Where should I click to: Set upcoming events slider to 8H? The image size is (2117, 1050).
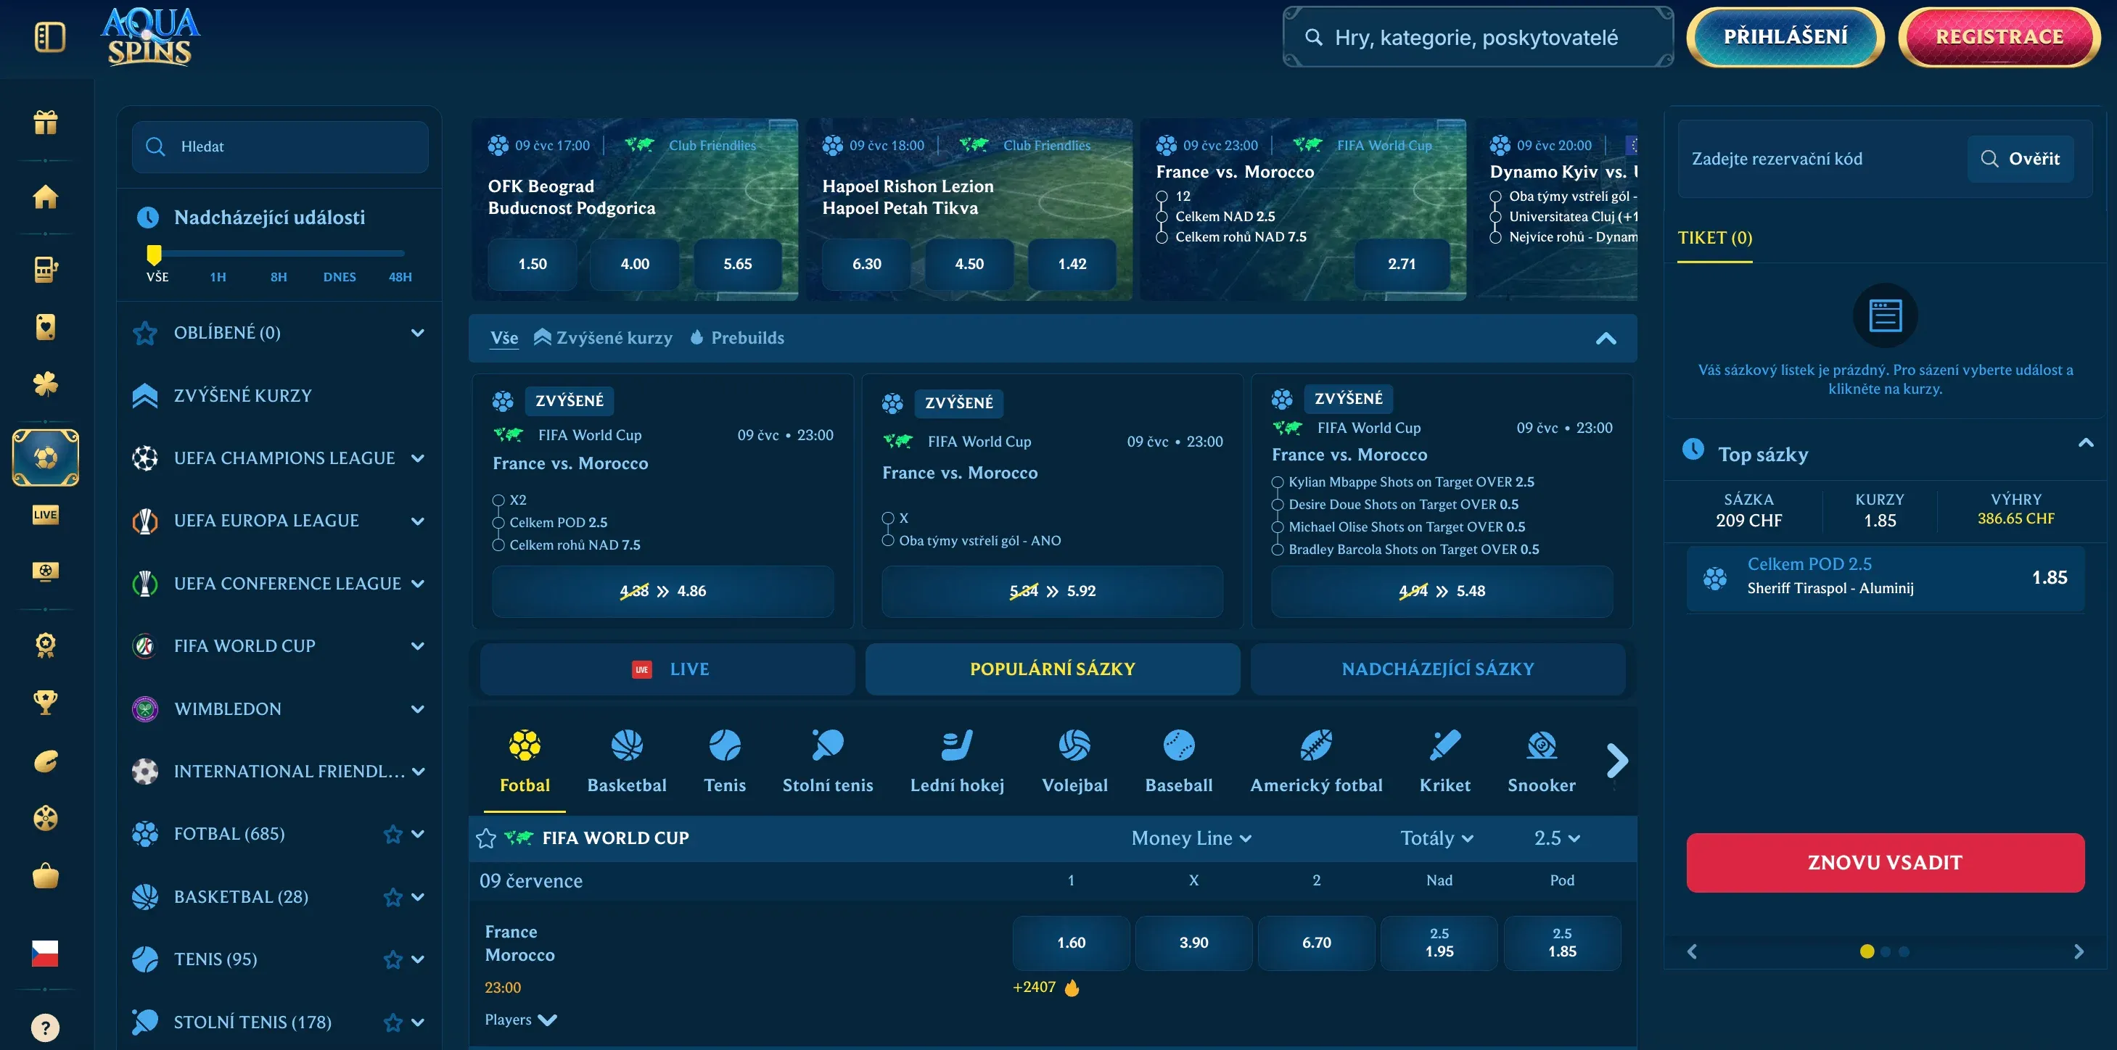pos(279,277)
